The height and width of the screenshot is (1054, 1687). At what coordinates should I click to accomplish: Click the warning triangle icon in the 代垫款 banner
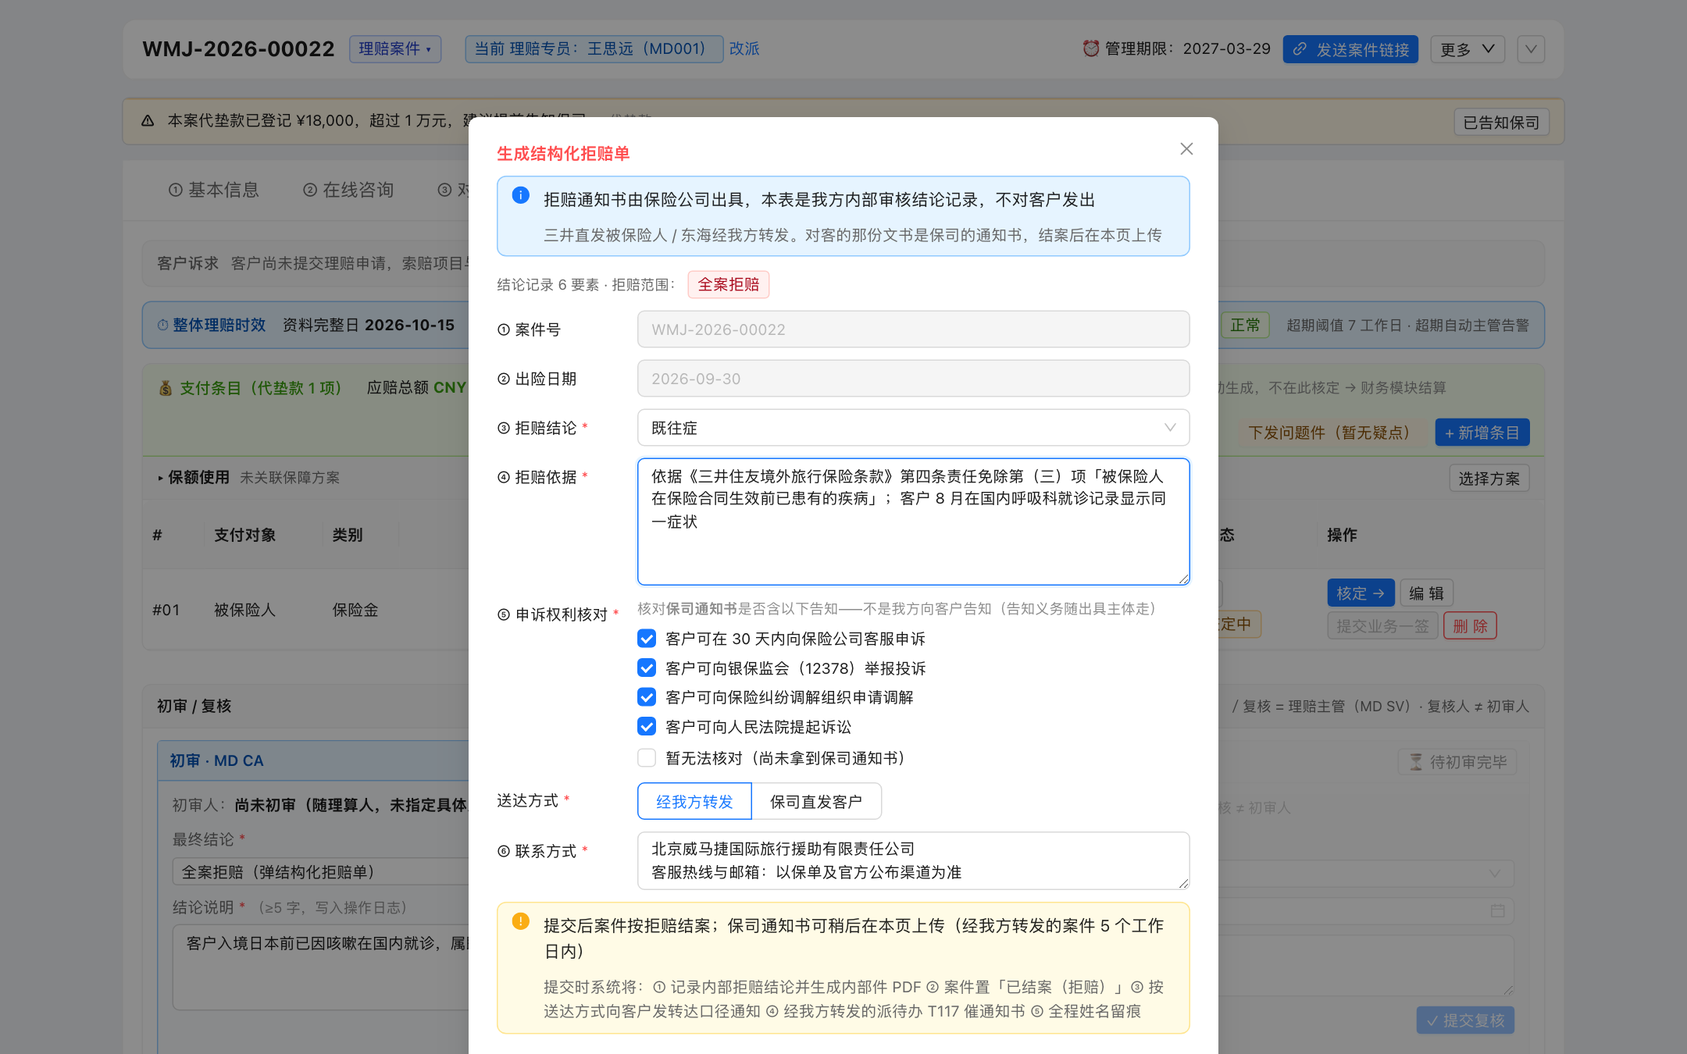148,121
